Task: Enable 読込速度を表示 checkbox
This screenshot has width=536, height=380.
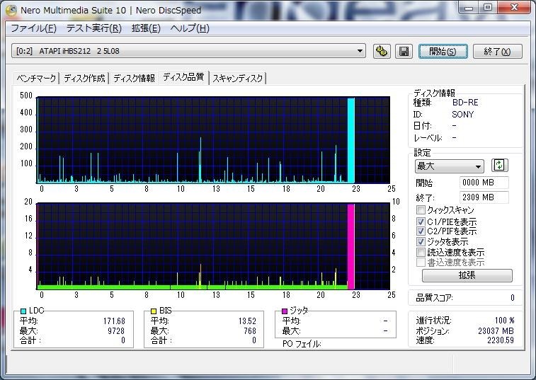Action: [421, 253]
